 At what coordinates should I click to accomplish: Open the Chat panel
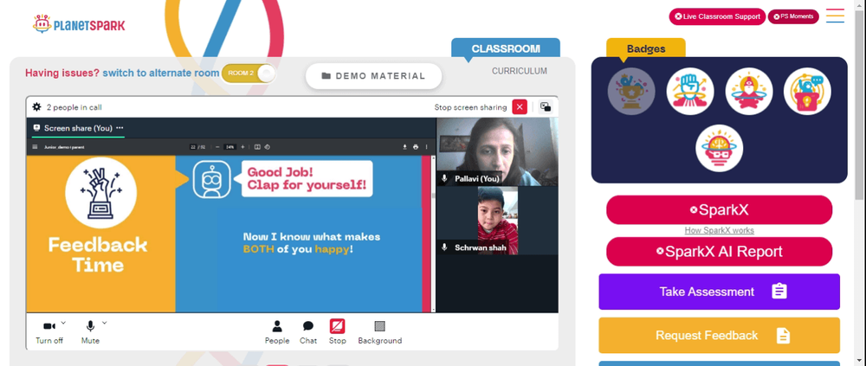pos(308,332)
